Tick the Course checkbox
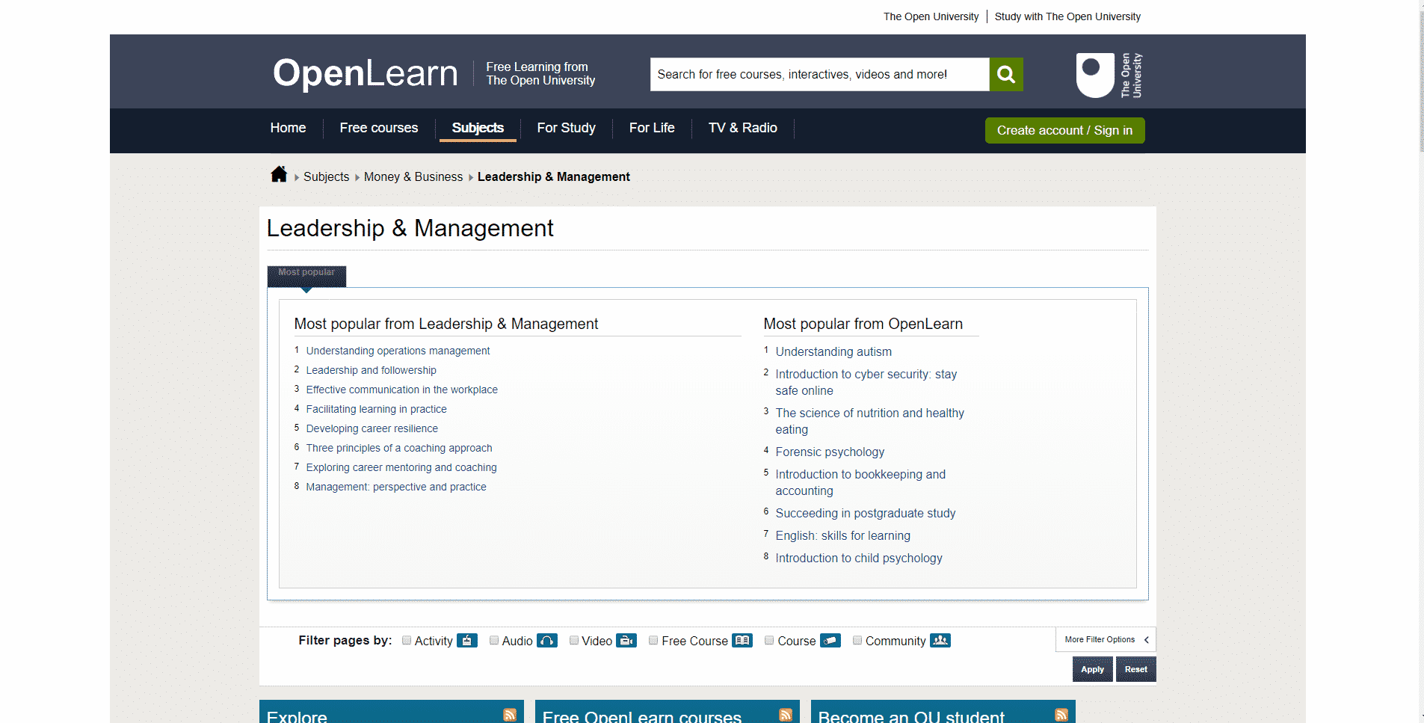Screen dimensions: 1424x723 click(769, 640)
